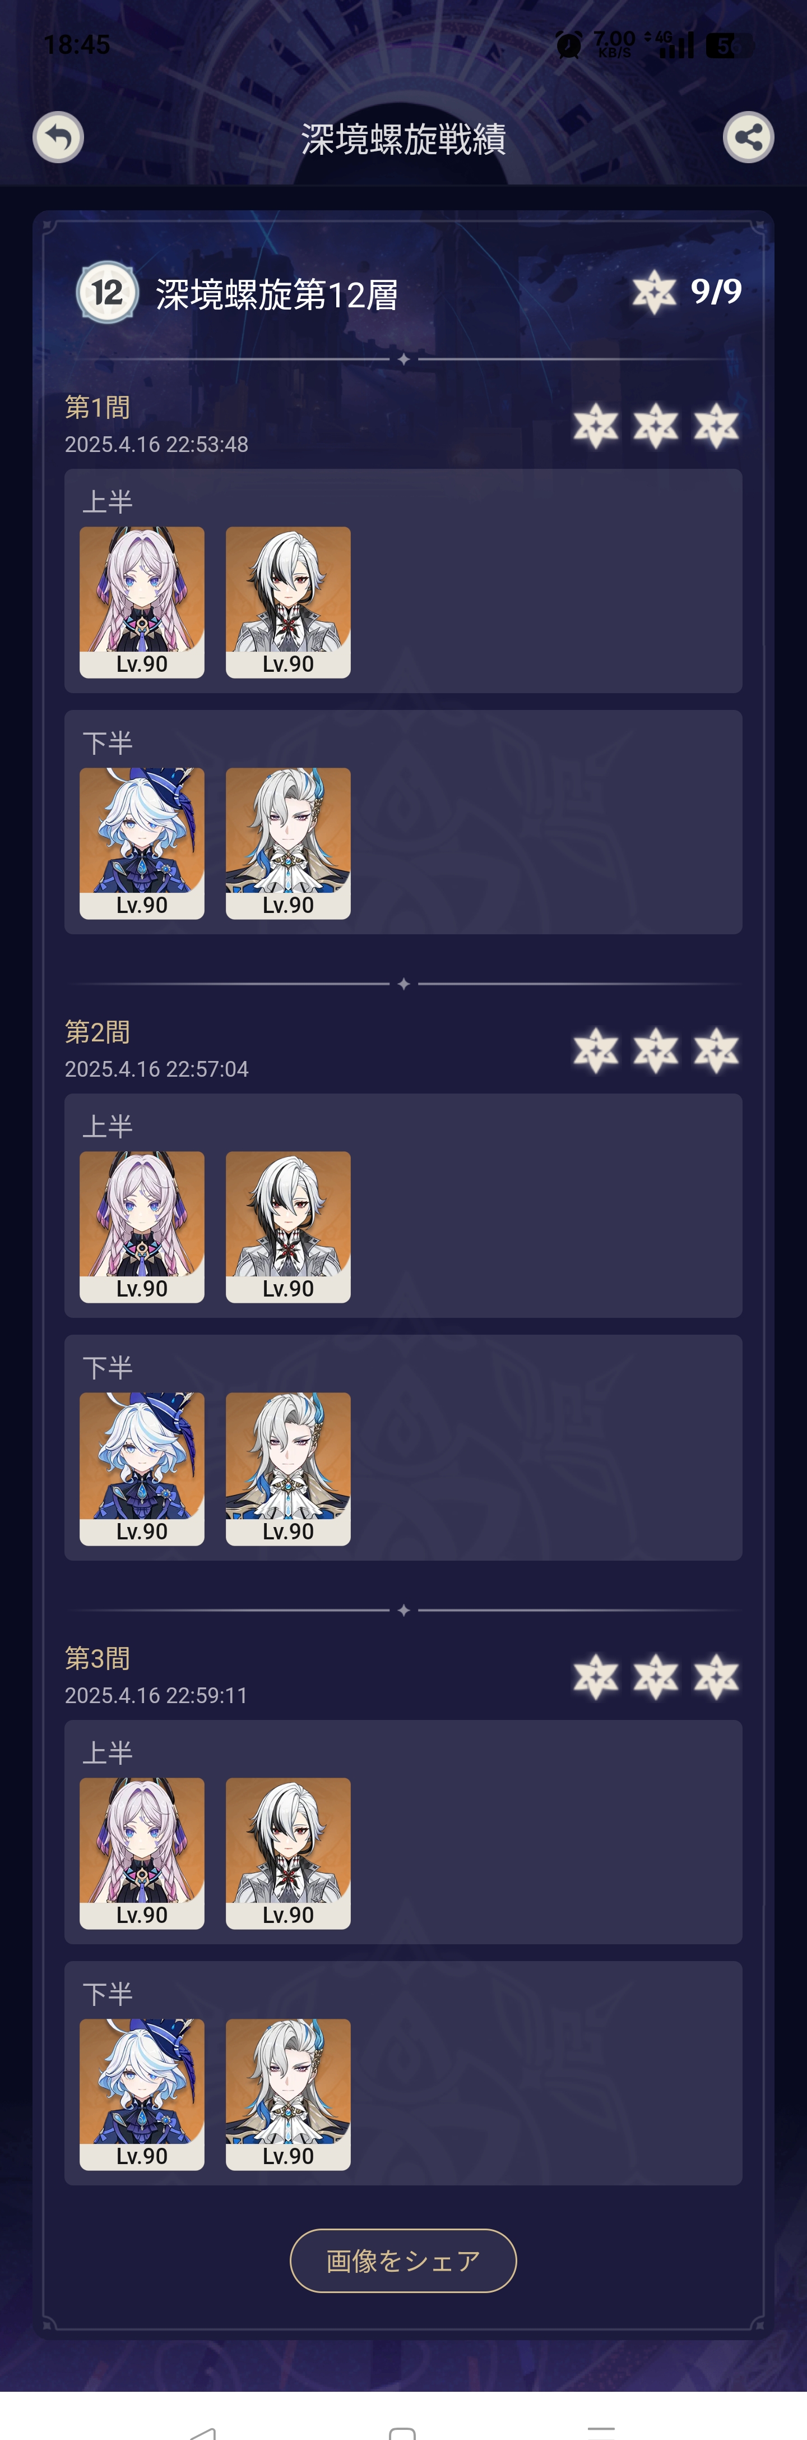Select pink-haired character in 第1間 上半

pos(142,602)
